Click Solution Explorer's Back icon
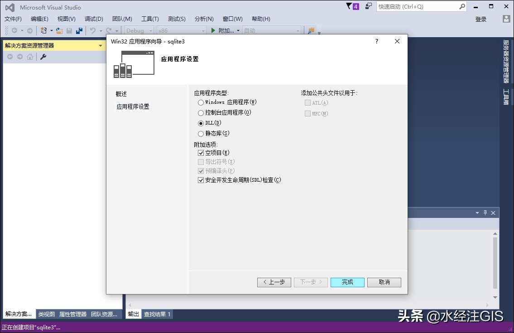The width and height of the screenshot is (514, 333). coord(10,57)
